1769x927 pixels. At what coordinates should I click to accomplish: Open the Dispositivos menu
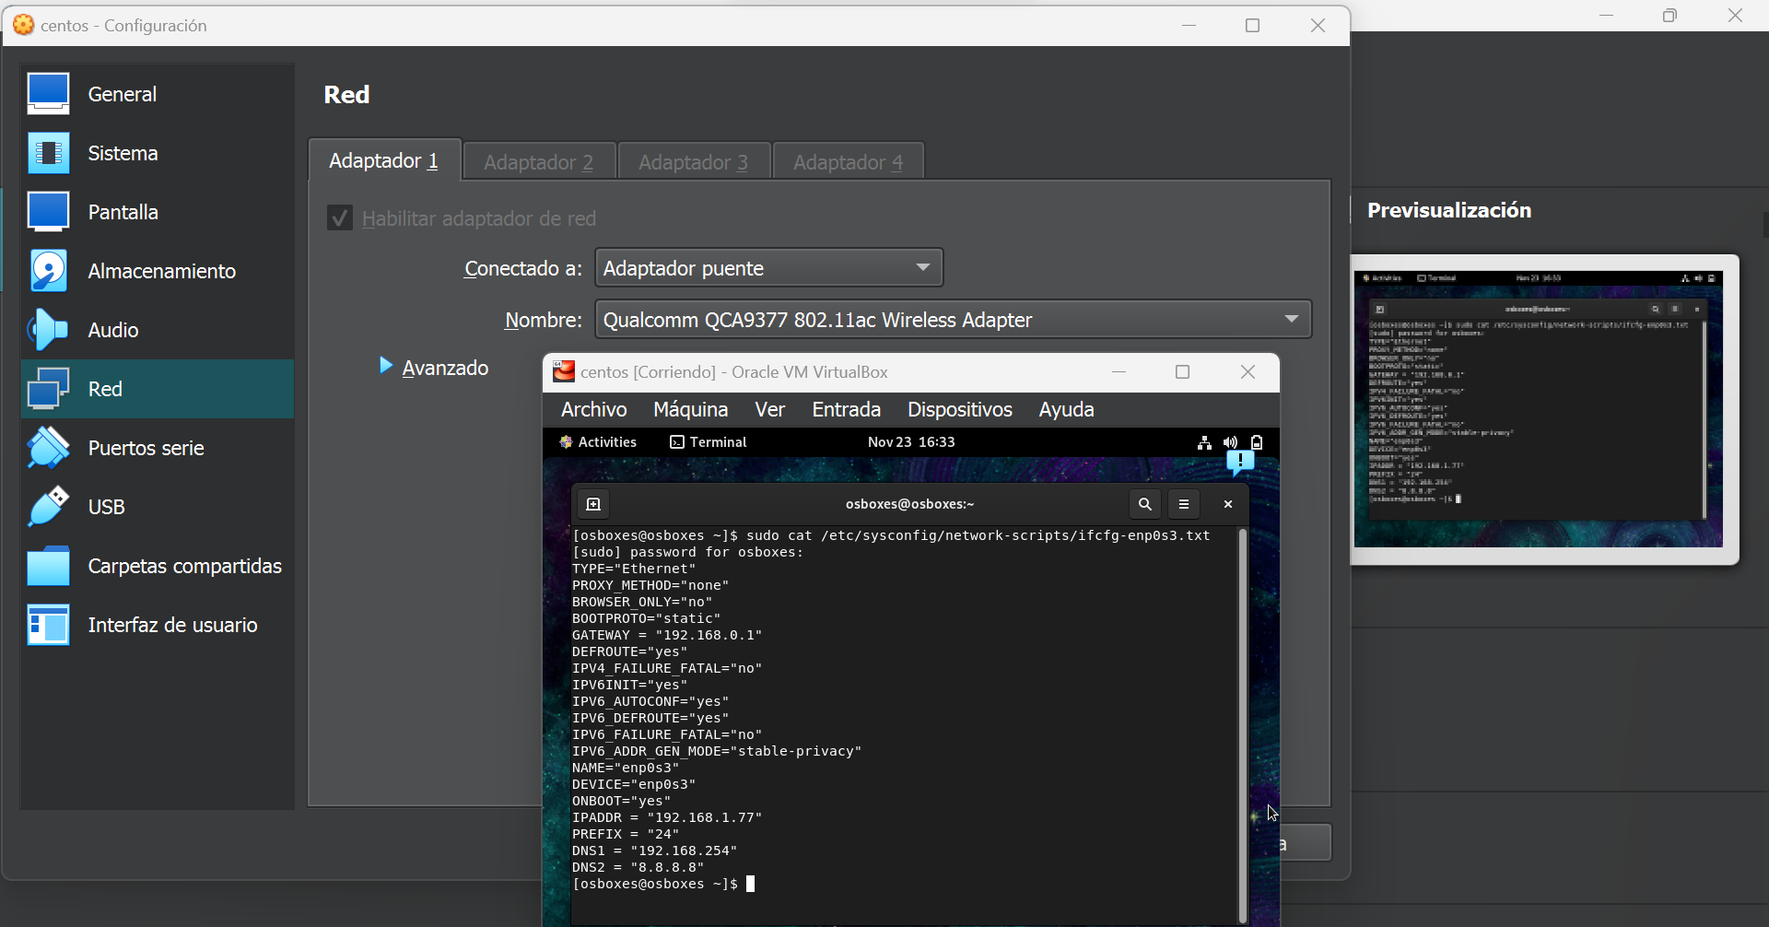pos(960,409)
